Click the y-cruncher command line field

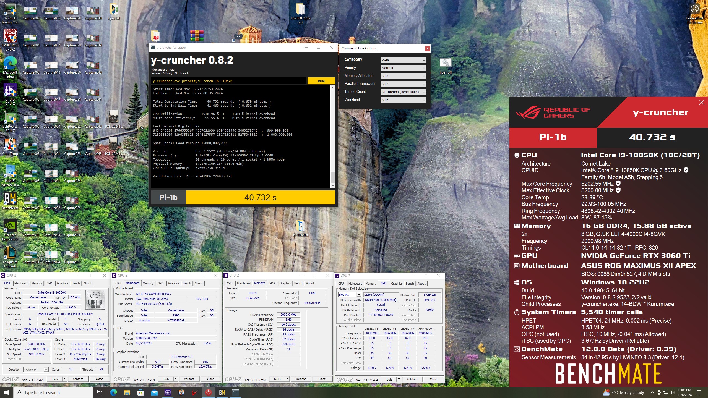tap(229, 81)
